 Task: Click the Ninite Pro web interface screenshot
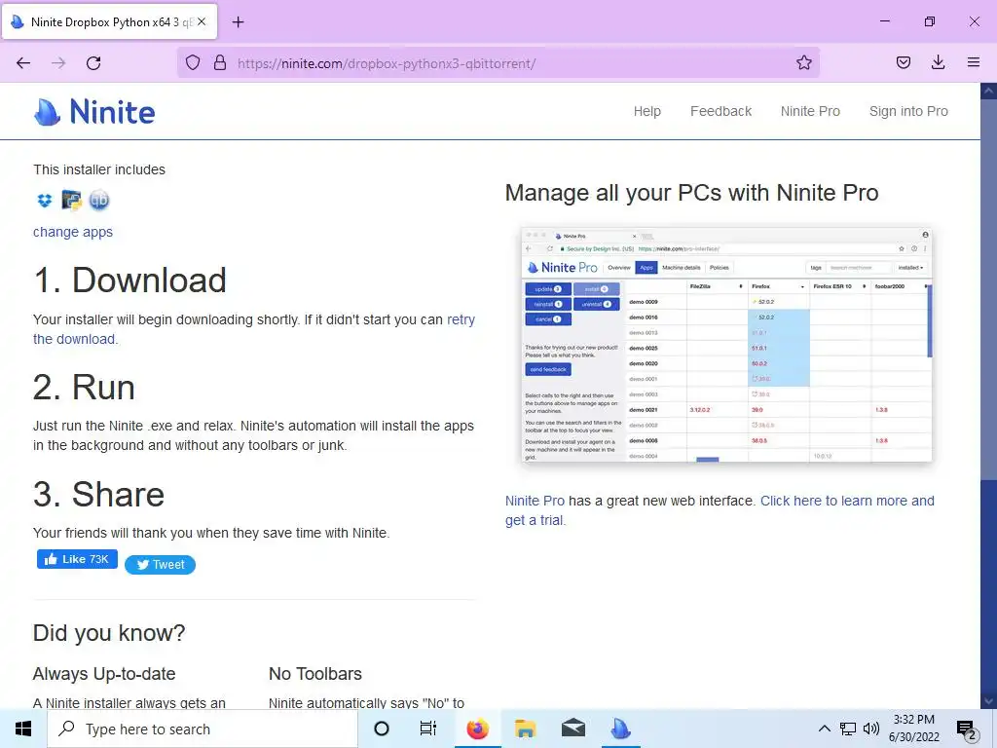726,344
